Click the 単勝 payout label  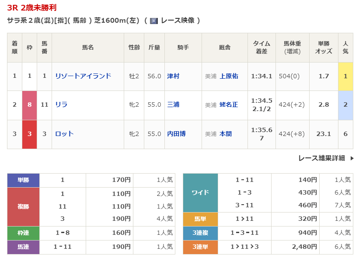pyautogui.click(x=23, y=180)
